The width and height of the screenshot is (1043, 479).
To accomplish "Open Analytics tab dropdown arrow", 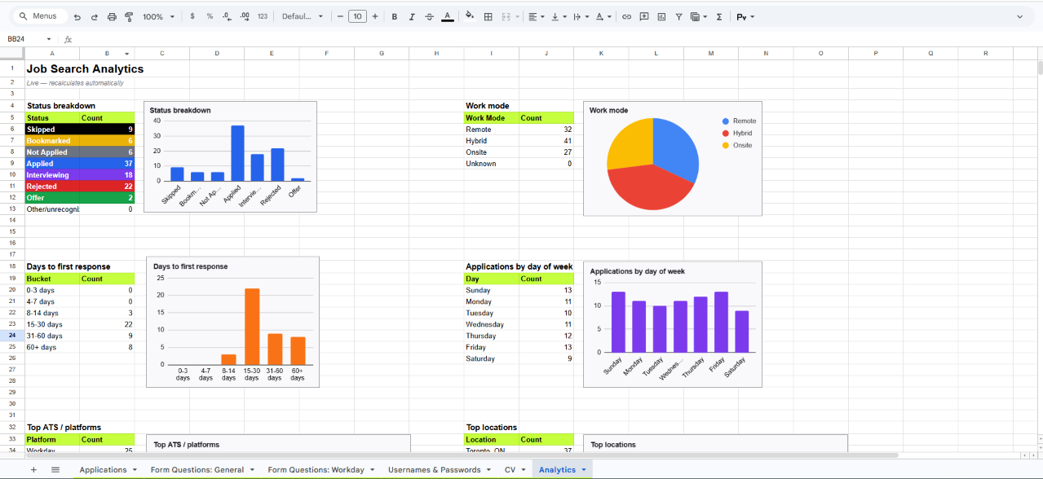I will (x=584, y=470).
